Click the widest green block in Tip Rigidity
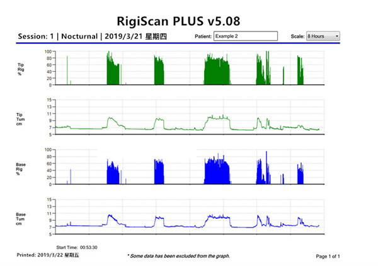The image size is (378, 266). pyautogui.click(x=217, y=70)
